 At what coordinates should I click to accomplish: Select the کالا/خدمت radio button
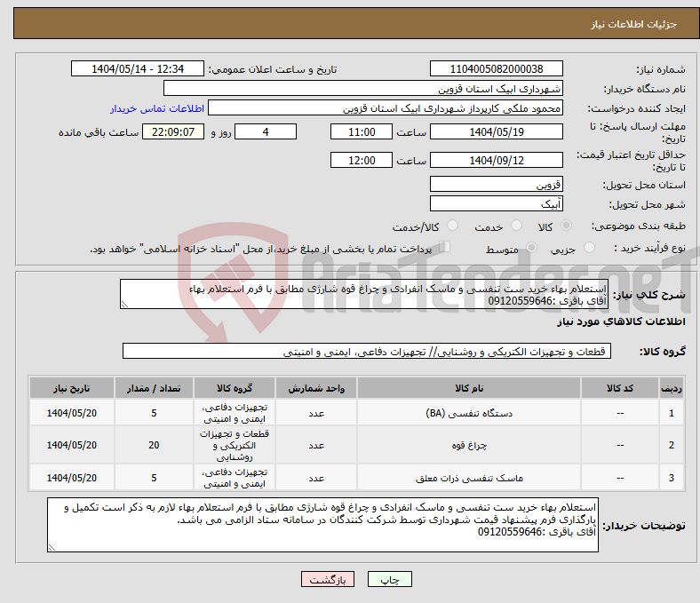click(453, 226)
